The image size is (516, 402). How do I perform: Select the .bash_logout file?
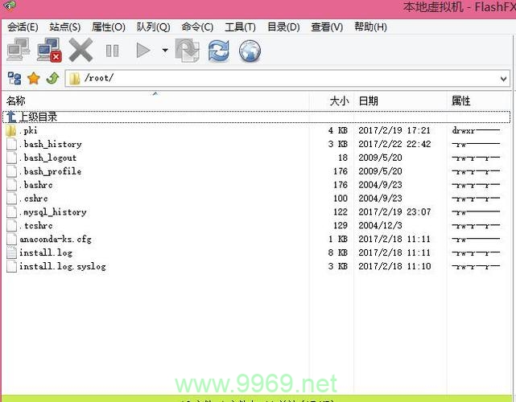point(47,158)
